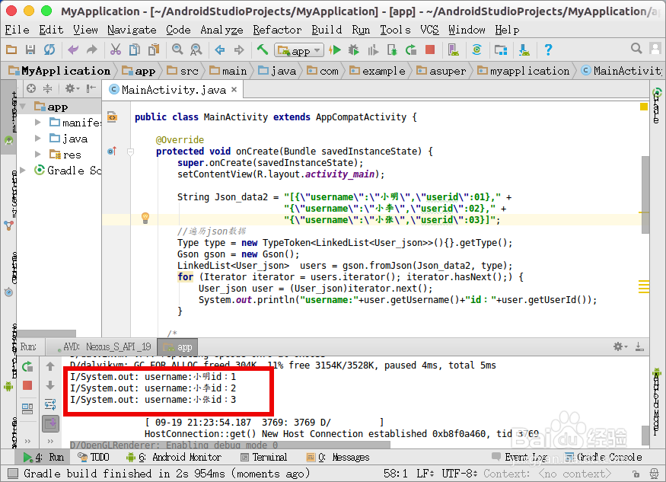Image resolution: width=666 pixels, height=482 pixels.
Task: Click the down arrow in Run panel
Action: point(50,385)
